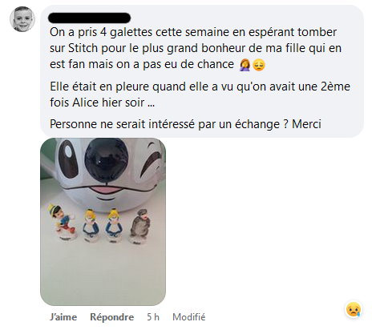Open the commenter's profile picture avatar
This screenshot has width=384, height=330.
(22, 19)
